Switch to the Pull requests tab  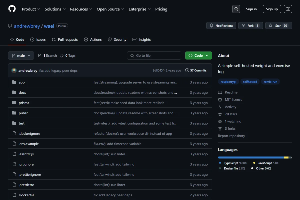pyautogui.click(x=65, y=39)
